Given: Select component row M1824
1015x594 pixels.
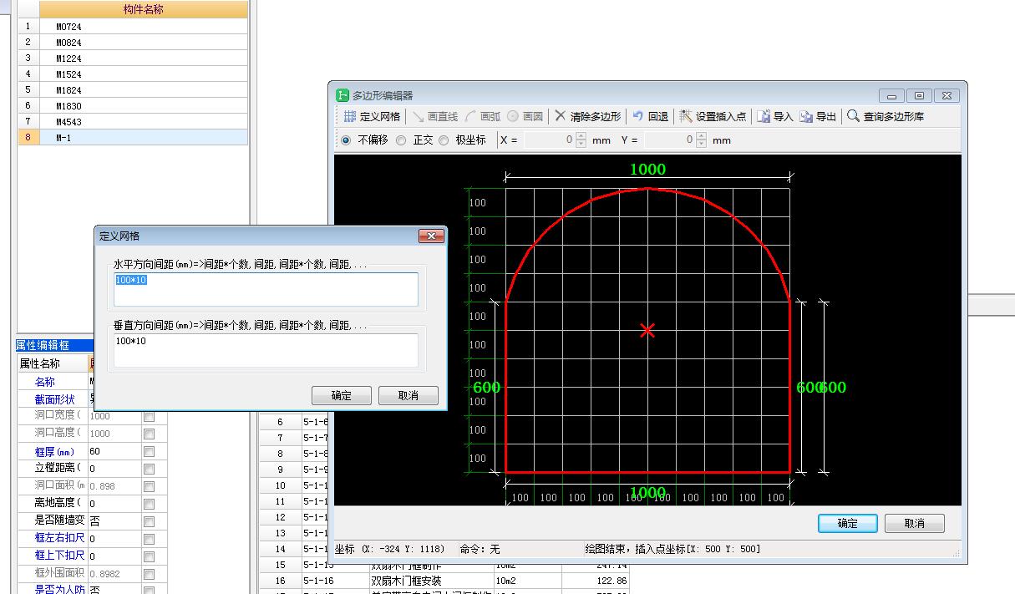Looking at the screenshot, I should click(x=134, y=90).
